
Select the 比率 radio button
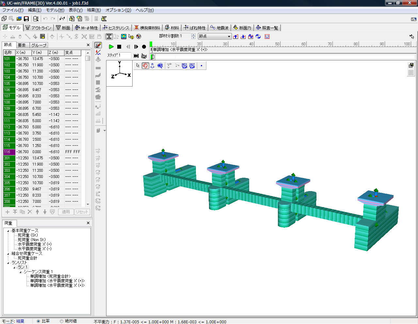39,321
